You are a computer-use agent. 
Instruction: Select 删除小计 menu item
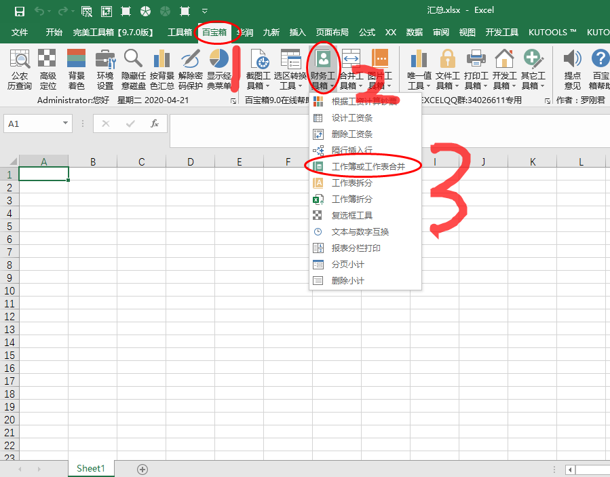(365, 280)
